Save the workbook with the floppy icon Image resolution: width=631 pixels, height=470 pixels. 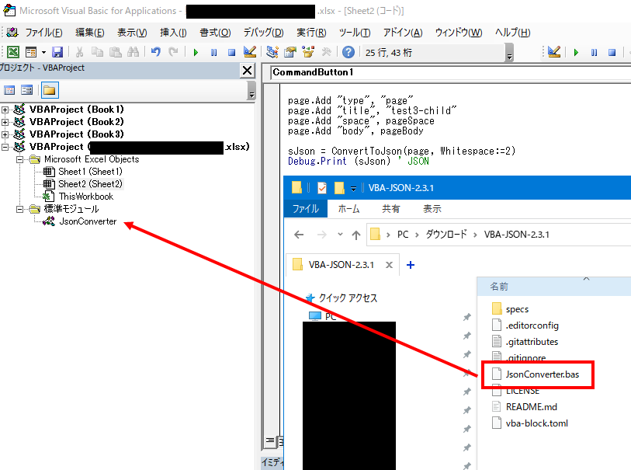point(57,52)
